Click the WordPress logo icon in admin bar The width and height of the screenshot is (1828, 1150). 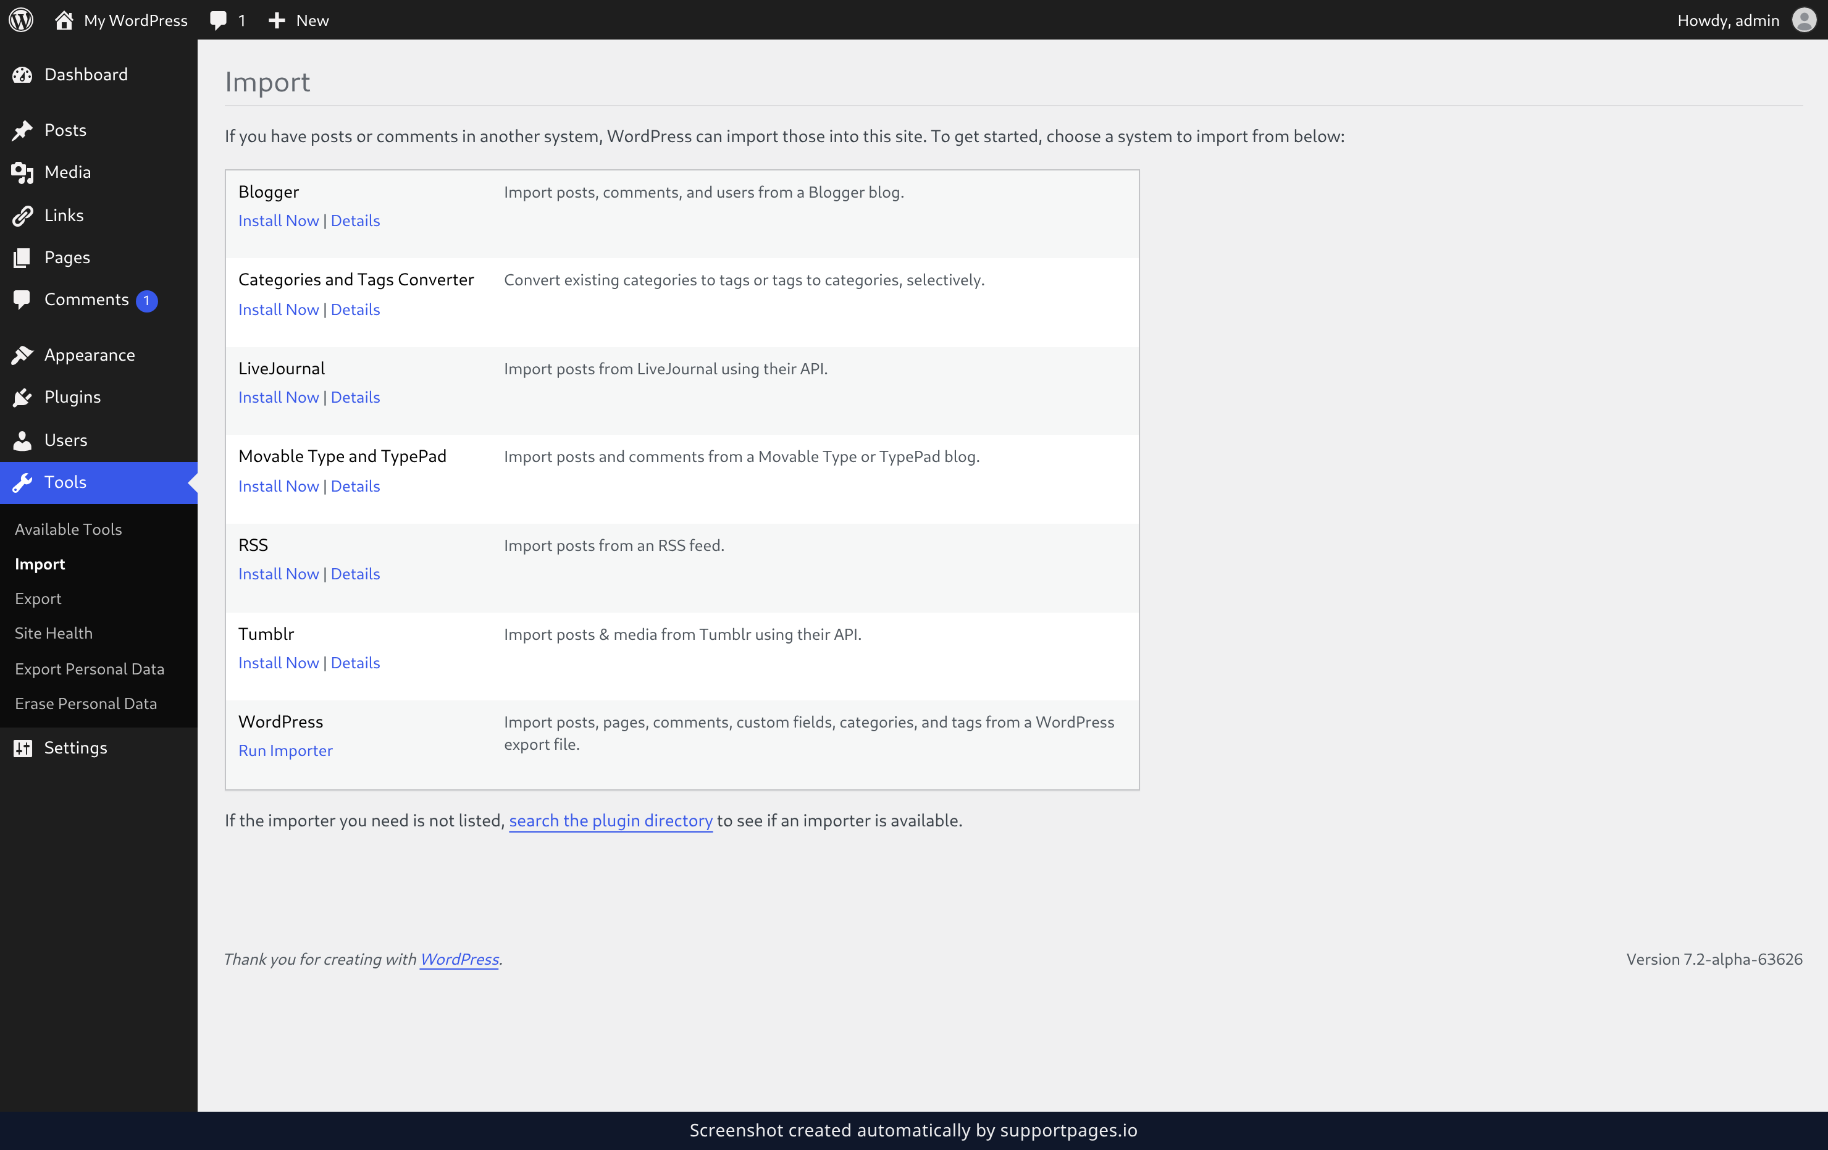[x=21, y=20]
